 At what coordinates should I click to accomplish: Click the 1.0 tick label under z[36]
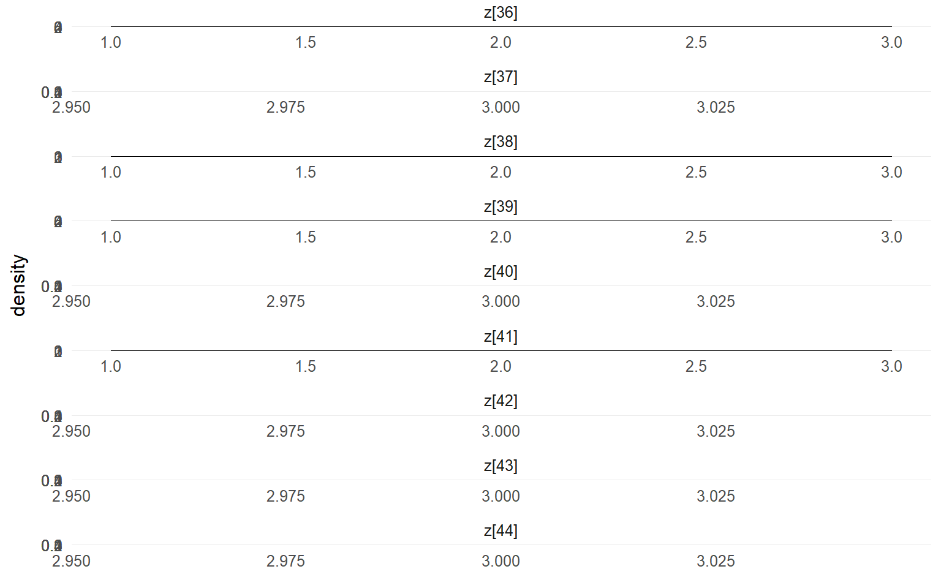click(x=111, y=42)
